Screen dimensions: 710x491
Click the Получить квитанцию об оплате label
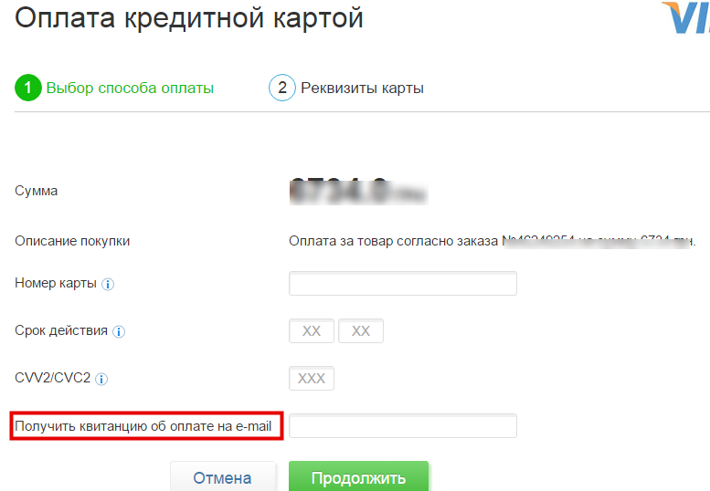[147, 426]
